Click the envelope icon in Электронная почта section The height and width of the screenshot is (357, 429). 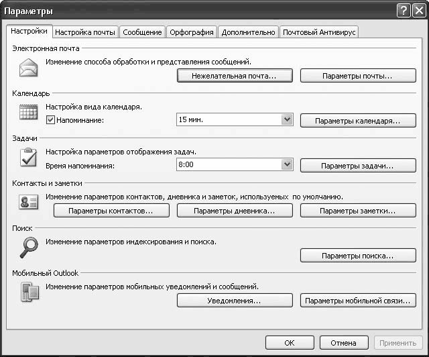(x=27, y=68)
